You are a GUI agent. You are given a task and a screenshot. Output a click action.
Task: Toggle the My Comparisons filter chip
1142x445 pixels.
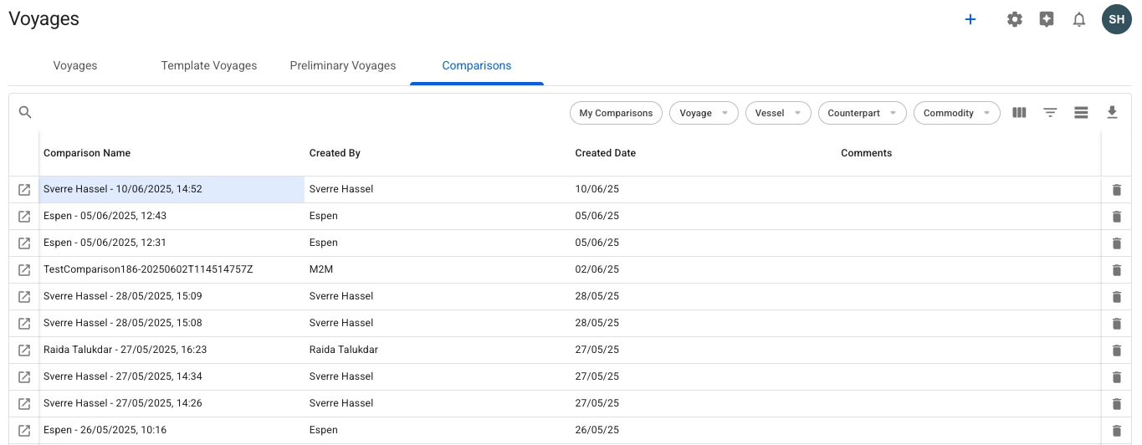[616, 113]
